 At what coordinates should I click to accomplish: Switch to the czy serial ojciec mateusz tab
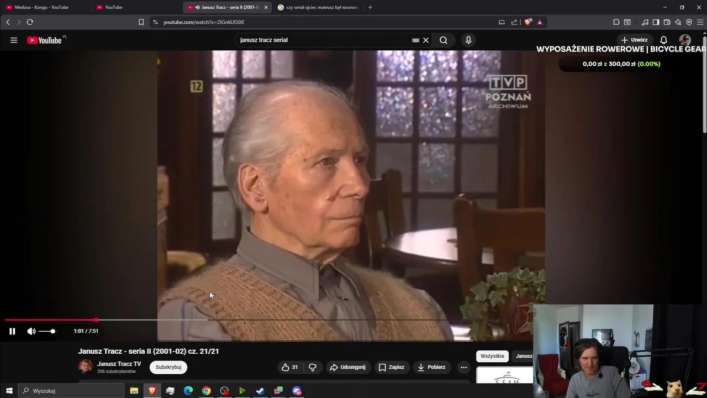(x=319, y=7)
